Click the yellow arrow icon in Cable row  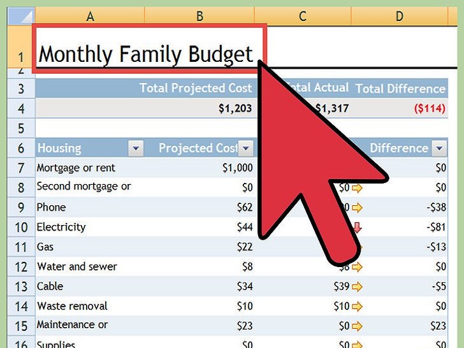click(356, 286)
